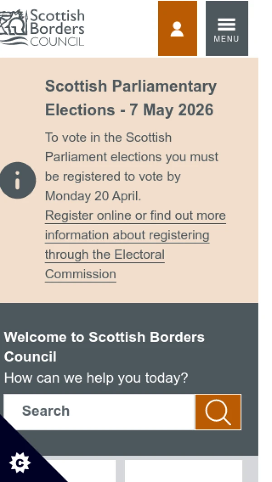Click the 'Commission' link text
Viewport: 272px width, 482px height.
(80, 274)
